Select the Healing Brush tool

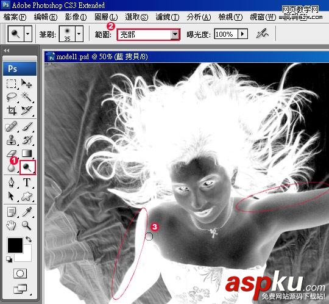point(12,126)
